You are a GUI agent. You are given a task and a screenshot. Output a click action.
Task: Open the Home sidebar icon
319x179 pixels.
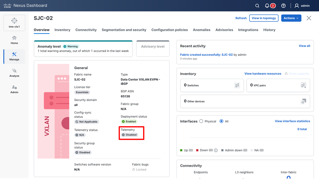[14, 40]
